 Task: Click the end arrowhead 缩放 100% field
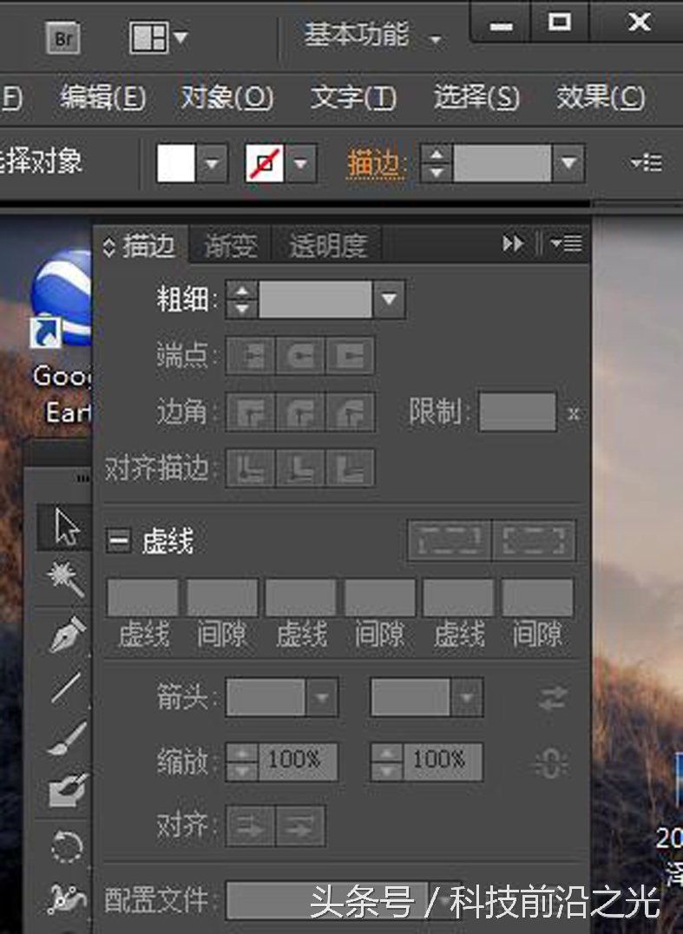coord(443,761)
